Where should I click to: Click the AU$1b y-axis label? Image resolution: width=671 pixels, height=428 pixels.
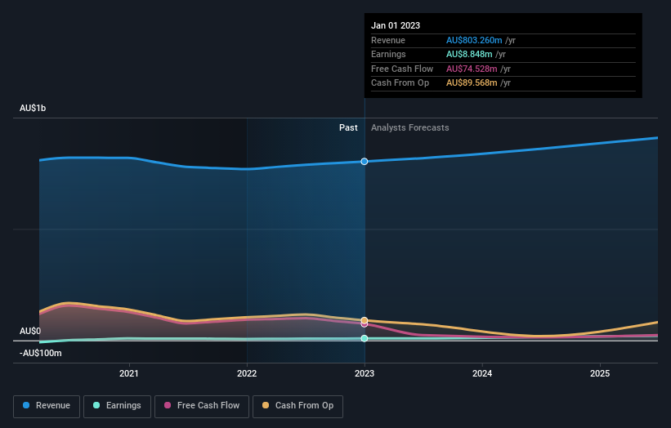click(x=33, y=108)
